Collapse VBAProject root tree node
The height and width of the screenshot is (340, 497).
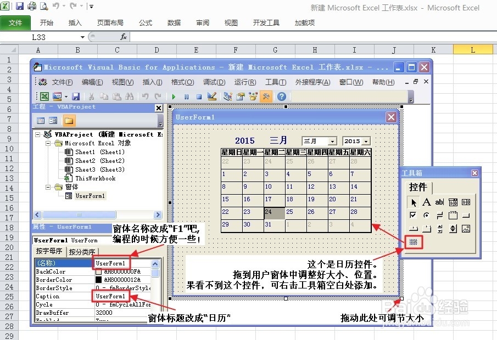tap(38, 134)
